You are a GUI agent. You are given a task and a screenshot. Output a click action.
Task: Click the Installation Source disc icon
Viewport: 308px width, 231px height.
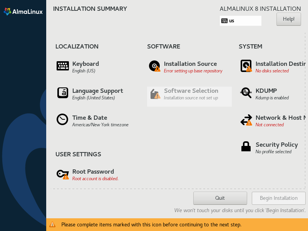[x=154, y=66]
